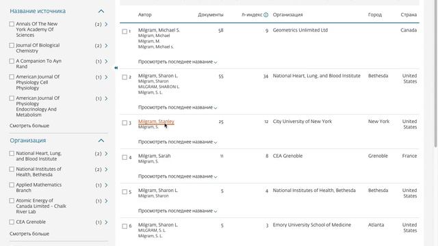Click Atlanta city cell

coord(376,225)
